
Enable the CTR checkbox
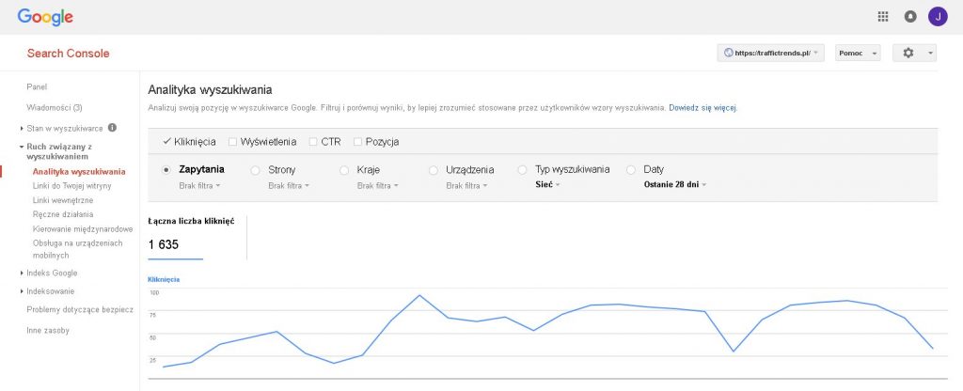(x=313, y=142)
